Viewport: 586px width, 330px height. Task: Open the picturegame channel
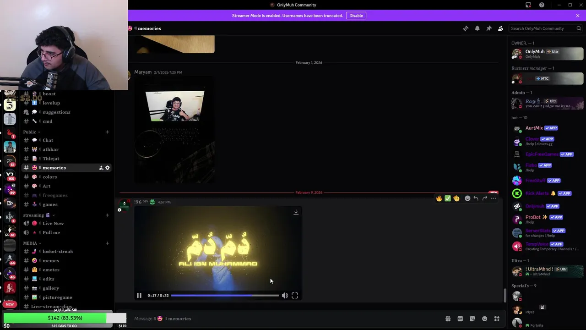click(66, 297)
